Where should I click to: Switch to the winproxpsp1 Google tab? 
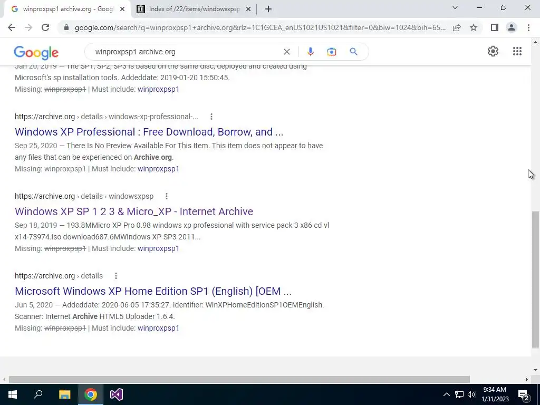(x=67, y=9)
